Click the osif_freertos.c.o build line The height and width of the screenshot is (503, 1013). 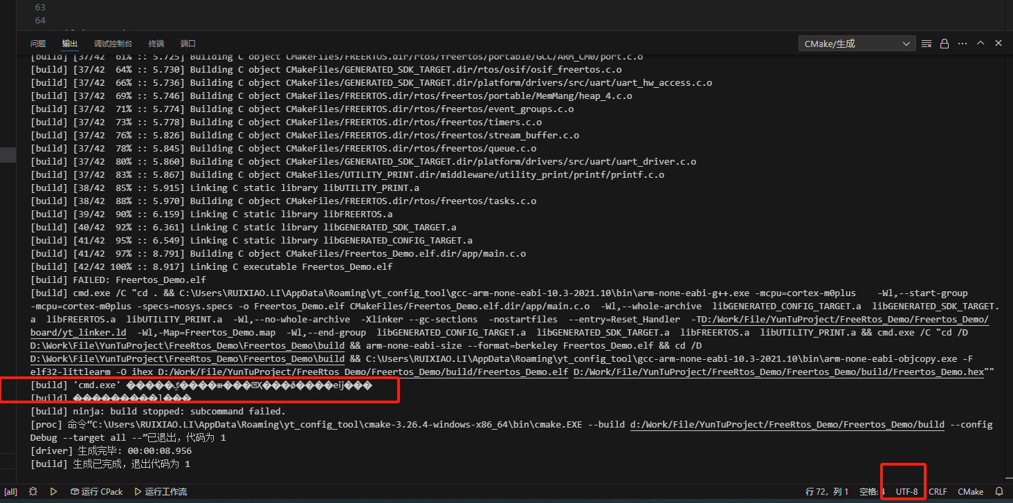326,70
